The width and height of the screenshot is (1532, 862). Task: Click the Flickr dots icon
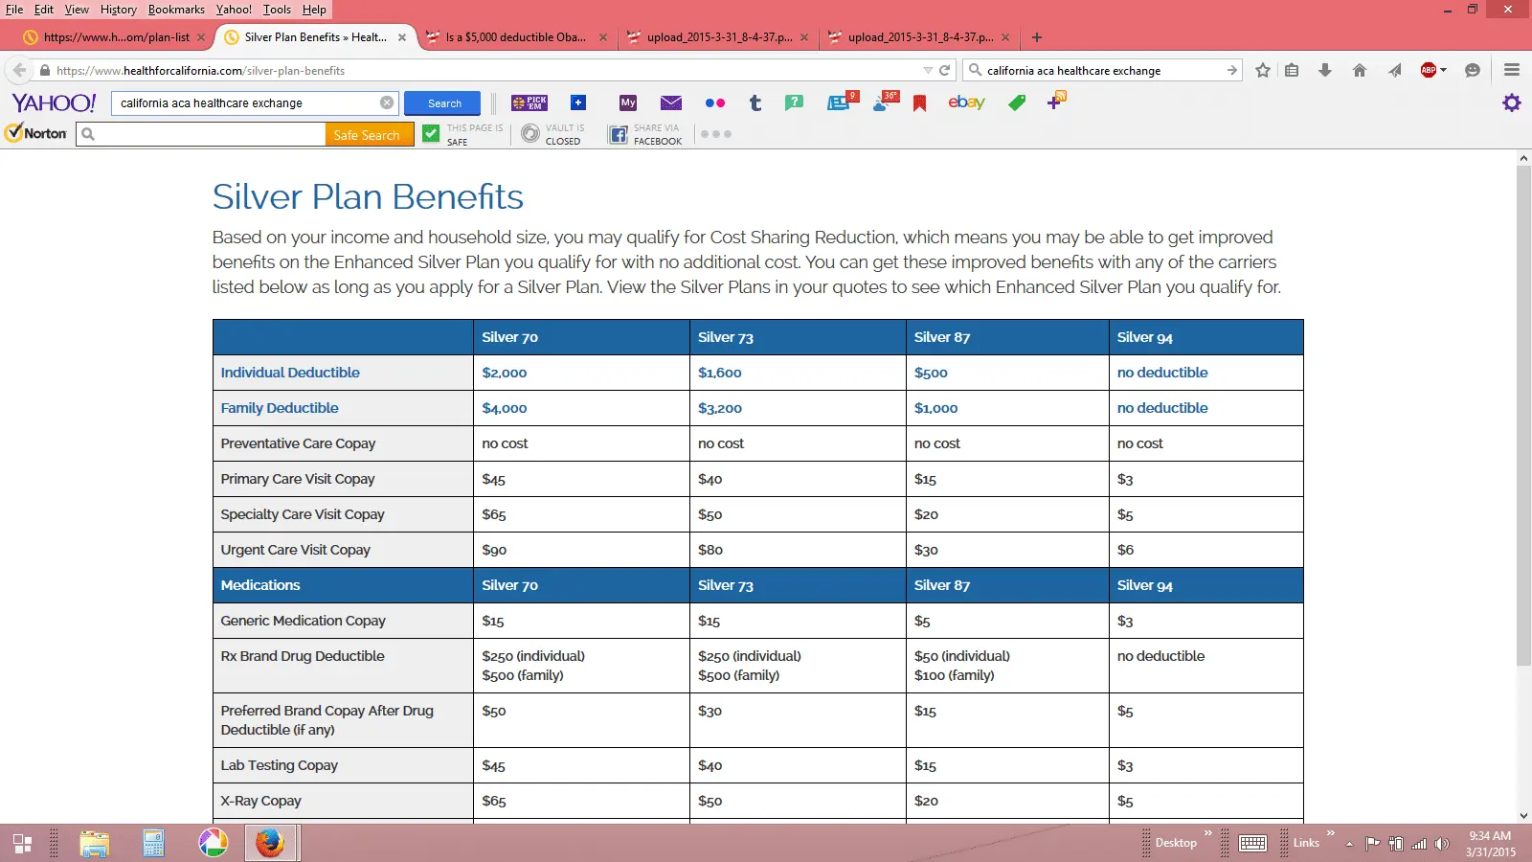tap(714, 103)
